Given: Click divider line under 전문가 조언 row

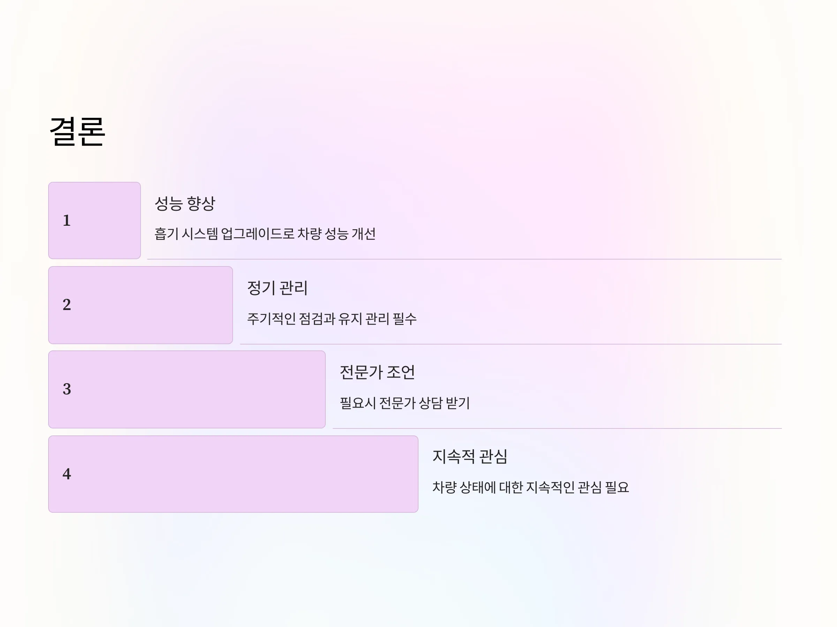Looking at the screenshot, I should (x=557, y=428).
